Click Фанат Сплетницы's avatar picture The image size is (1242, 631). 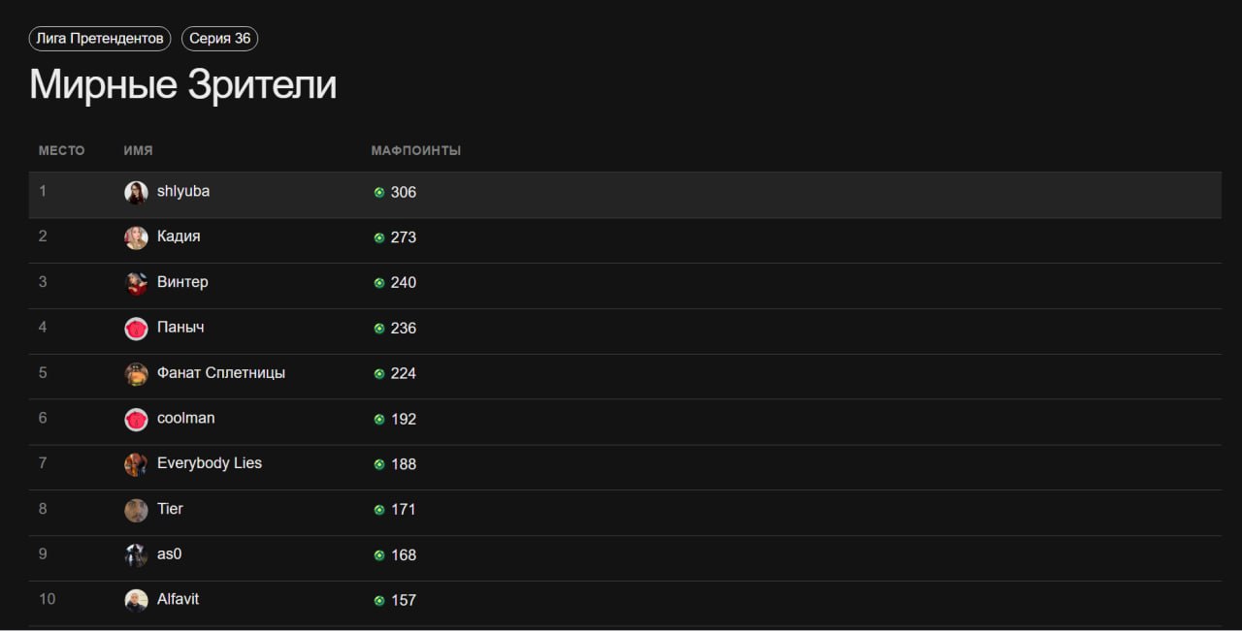(x=136, y=374)
